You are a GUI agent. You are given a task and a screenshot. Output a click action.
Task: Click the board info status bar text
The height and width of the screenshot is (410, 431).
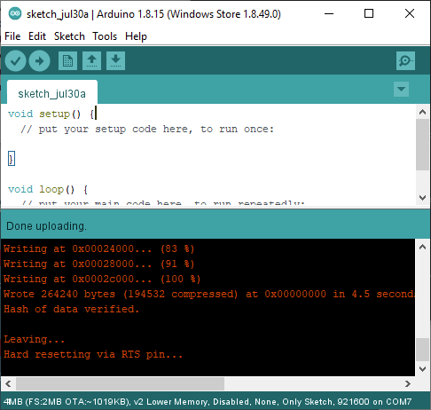click(208, 402)
